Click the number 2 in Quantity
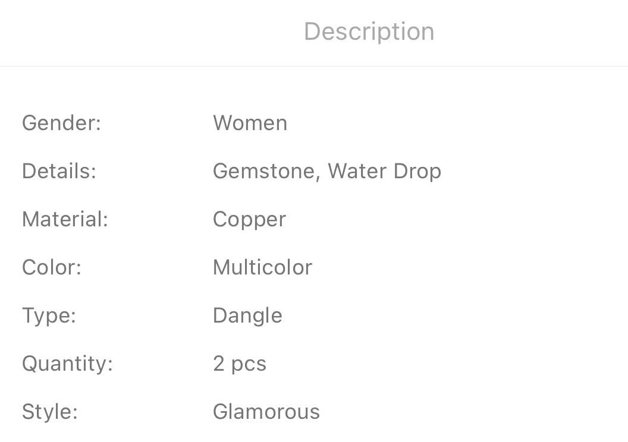 point(218,364)
